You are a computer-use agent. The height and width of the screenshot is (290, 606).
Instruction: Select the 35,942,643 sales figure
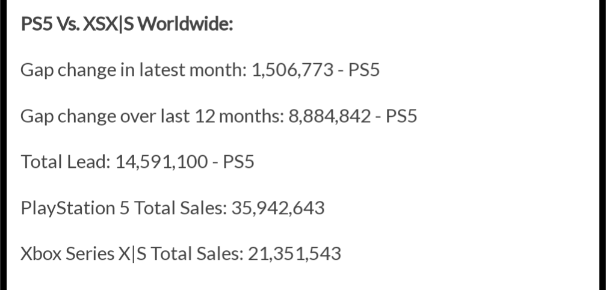(x=278, y=208)
